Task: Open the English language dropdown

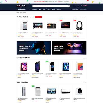Action: [x=75, y=6]
